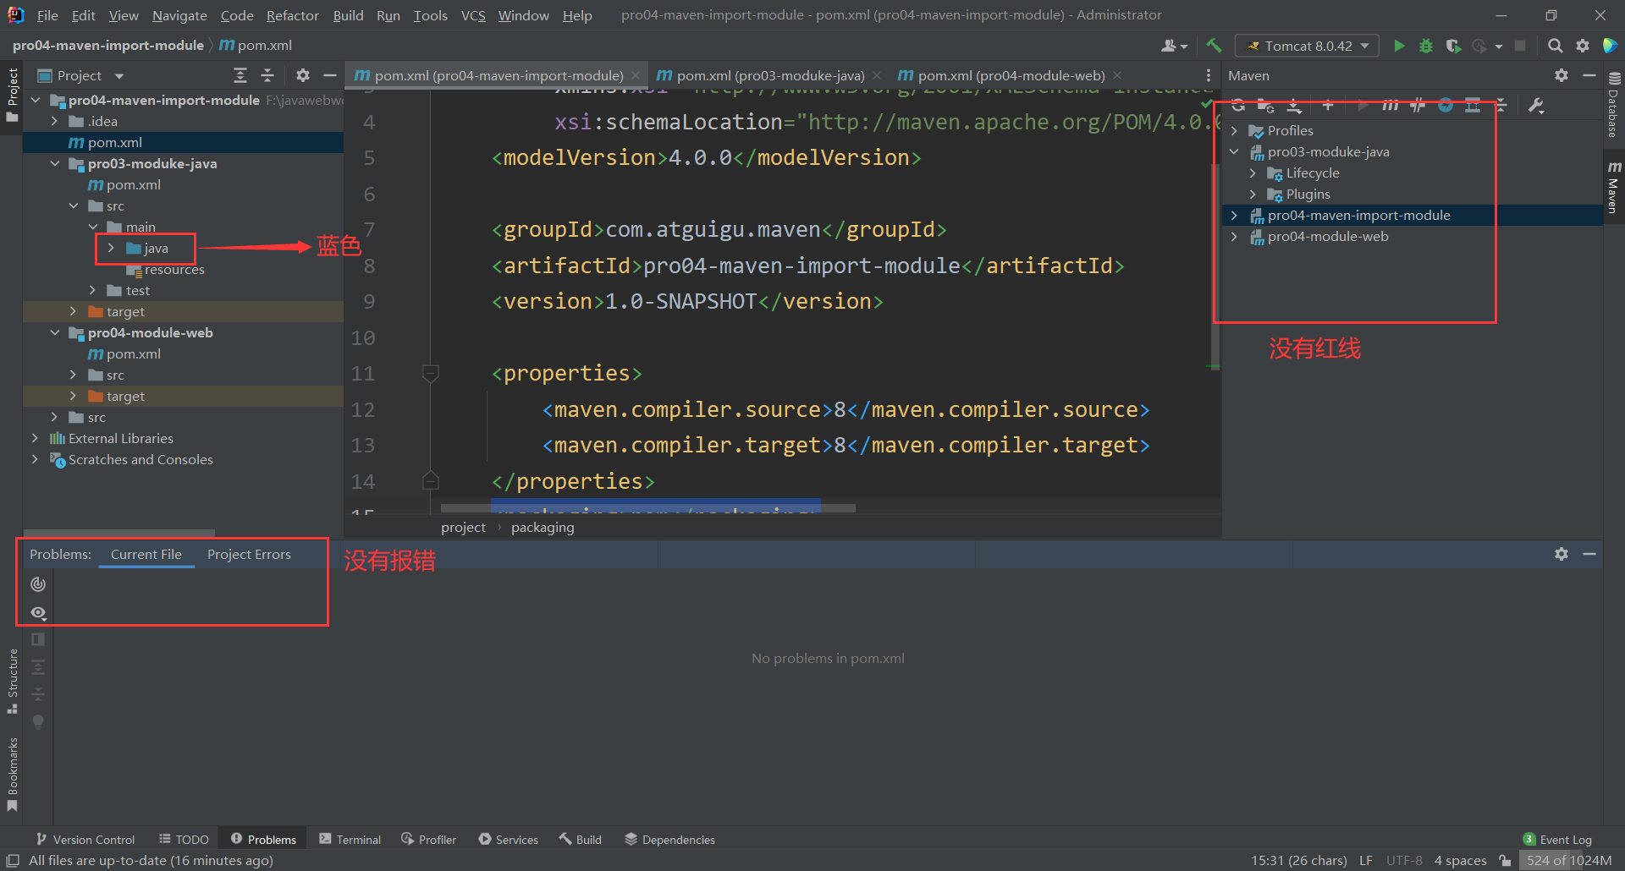Viewport: 1625px width, 871px height.
Task: Toggle Skip Tests mode lightning icon
Action: (1446, 106)
